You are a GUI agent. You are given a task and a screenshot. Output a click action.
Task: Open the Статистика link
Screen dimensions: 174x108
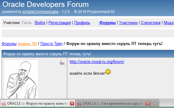150,22
